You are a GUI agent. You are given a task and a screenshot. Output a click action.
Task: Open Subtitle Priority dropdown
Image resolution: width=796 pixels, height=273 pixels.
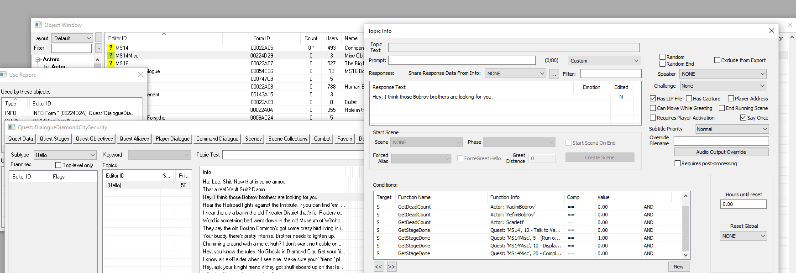[x=732, y=129]
